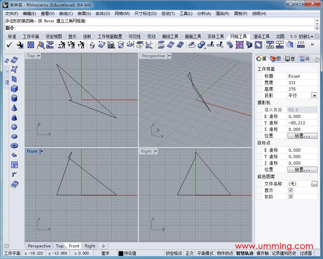Click the black 预设值 layer color swatch
Image resolution: width=323 pixels, height=259 pixels.
(x=121, y=254)
